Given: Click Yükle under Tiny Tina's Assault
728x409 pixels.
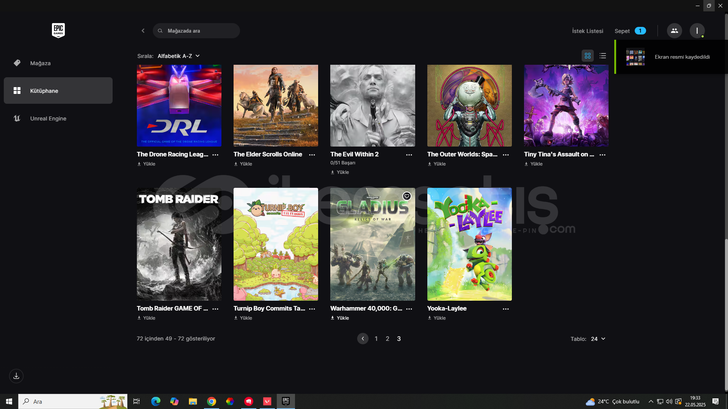Looking at the screenshot, I should [533, 164].
